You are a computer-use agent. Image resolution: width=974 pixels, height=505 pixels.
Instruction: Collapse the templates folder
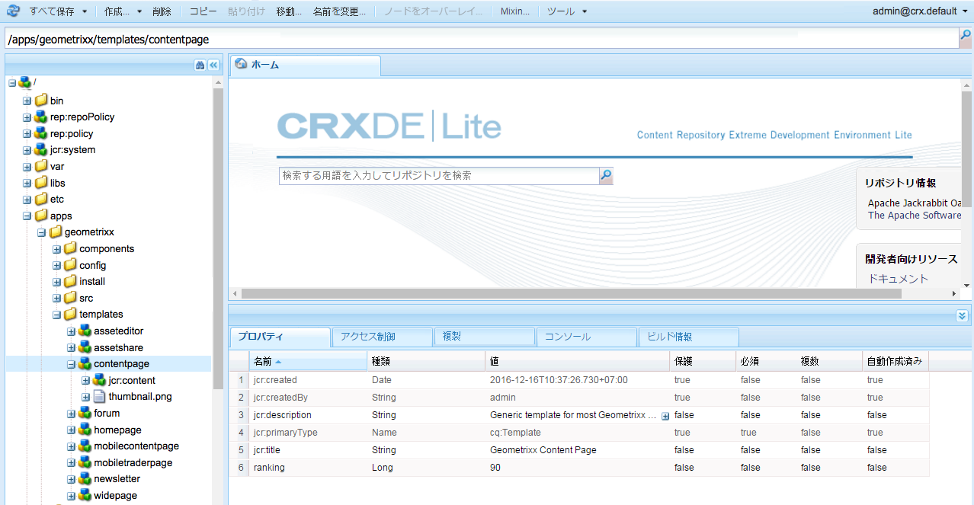[x=56, y=315]
